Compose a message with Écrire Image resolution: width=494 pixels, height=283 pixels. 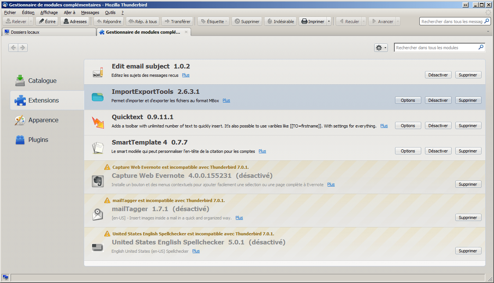47,22
